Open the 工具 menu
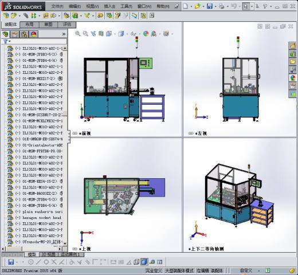The height and width of the screenshot is (275, 298). coord(126,6)
